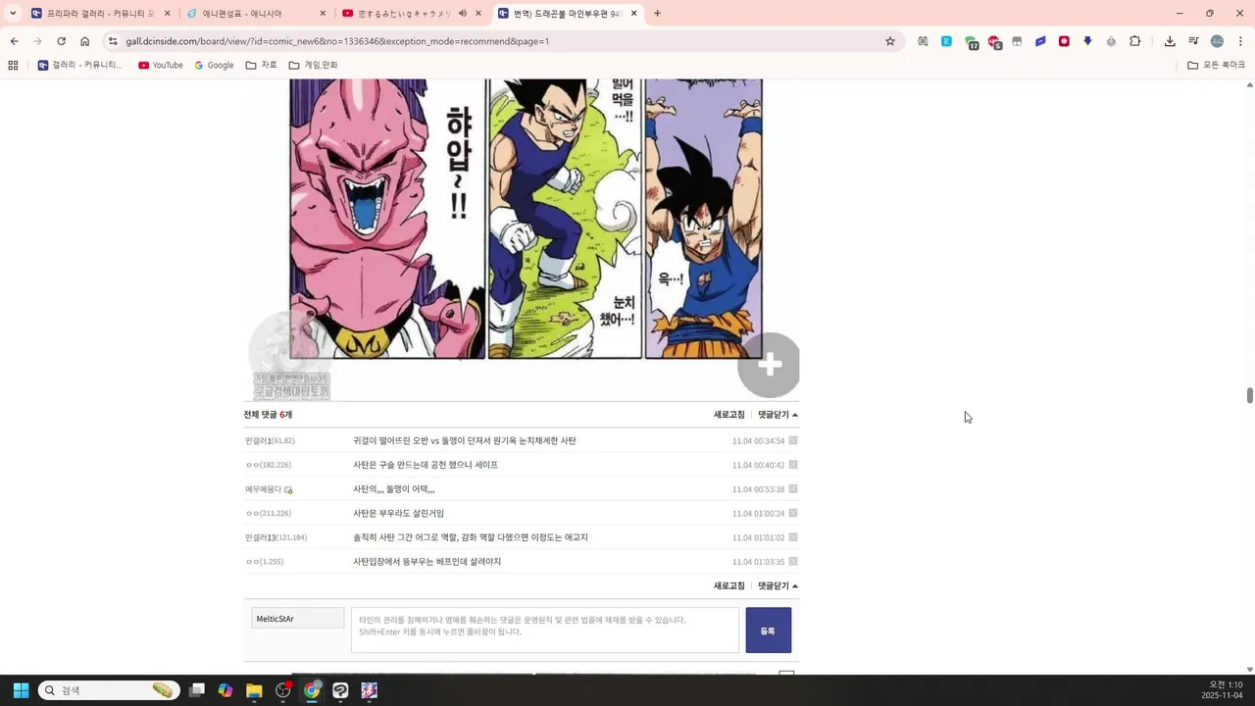Collapse comments via top 댓글닫기
Image resolution: width=1255 pixels, height=706 pixels.
click(778, 415)
